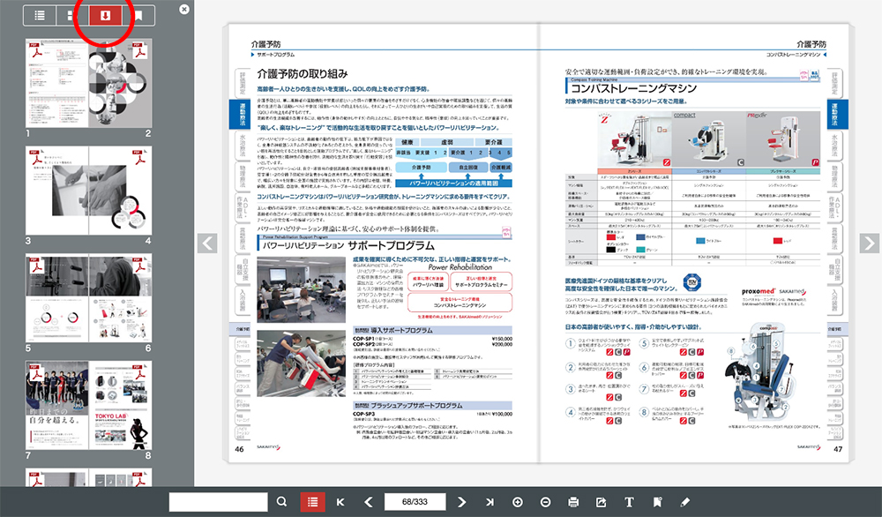Screen dimensions: 882x517
Task: Activate the T text tool icon
Action: click(629, 502)
